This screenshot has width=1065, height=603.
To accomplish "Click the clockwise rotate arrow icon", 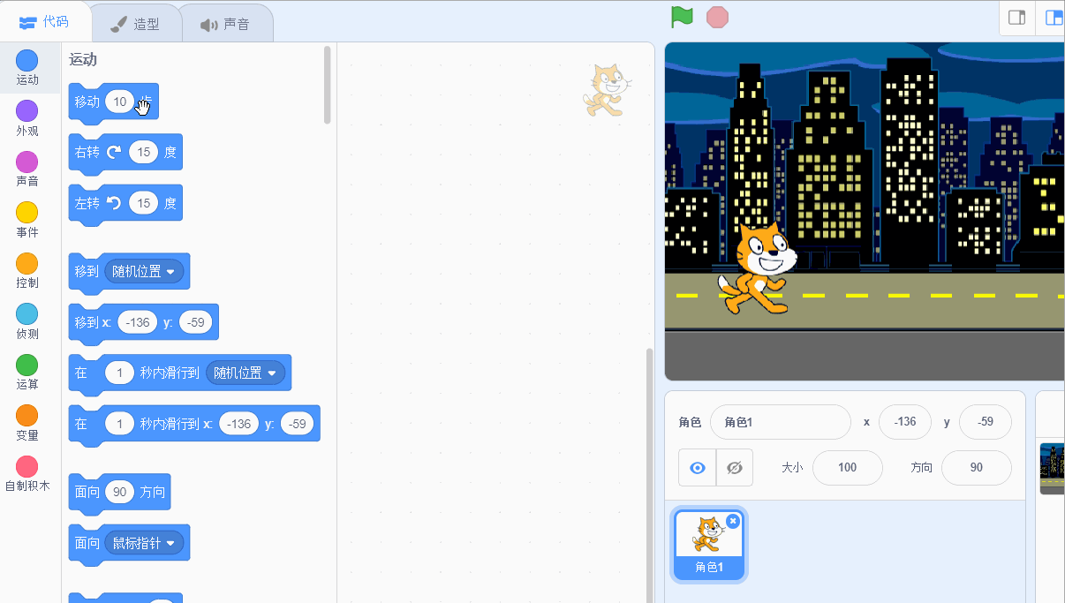I will (114, 152).
